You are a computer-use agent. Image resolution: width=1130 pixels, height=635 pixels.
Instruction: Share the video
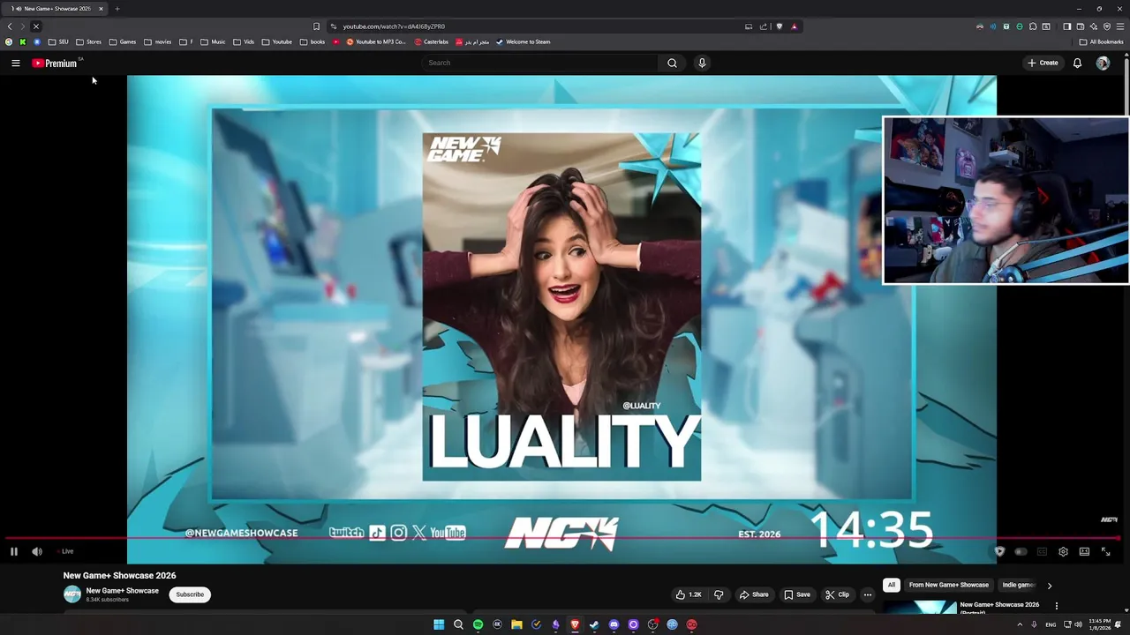click(x=754, y=594)
